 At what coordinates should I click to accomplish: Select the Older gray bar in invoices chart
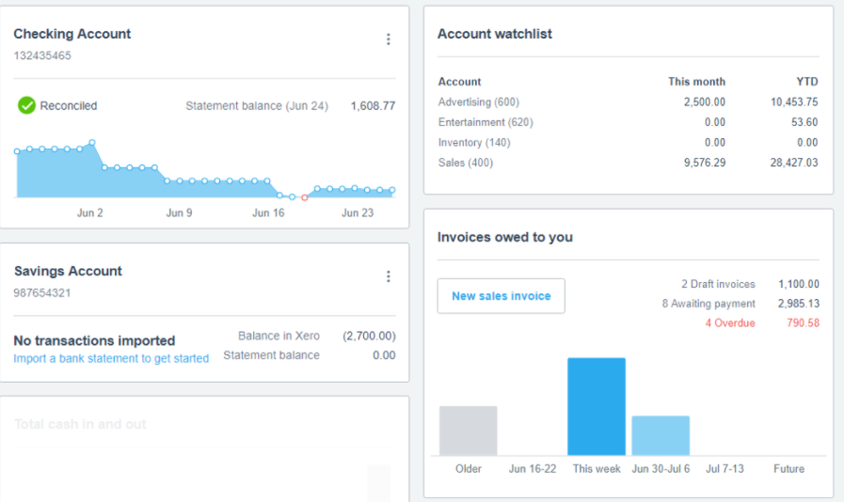(469, 431)
